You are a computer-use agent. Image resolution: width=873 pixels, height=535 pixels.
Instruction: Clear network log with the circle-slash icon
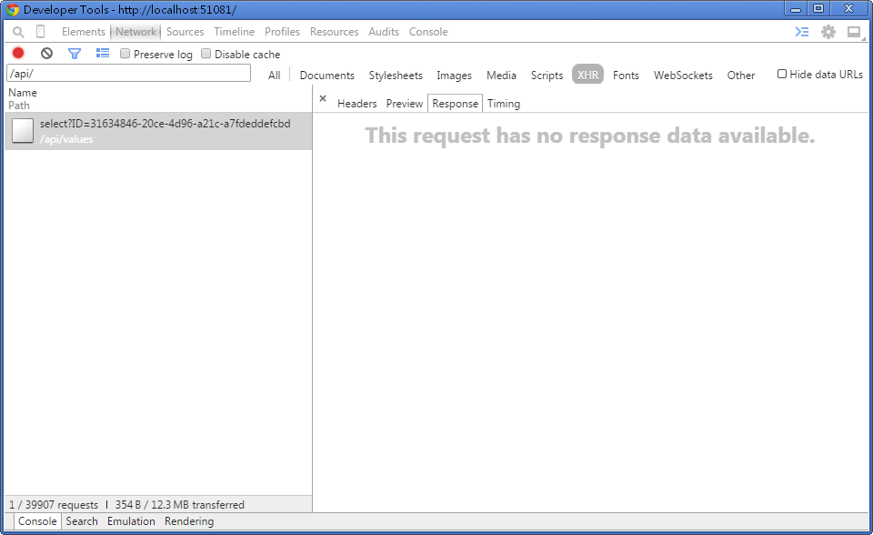point(46,53)
